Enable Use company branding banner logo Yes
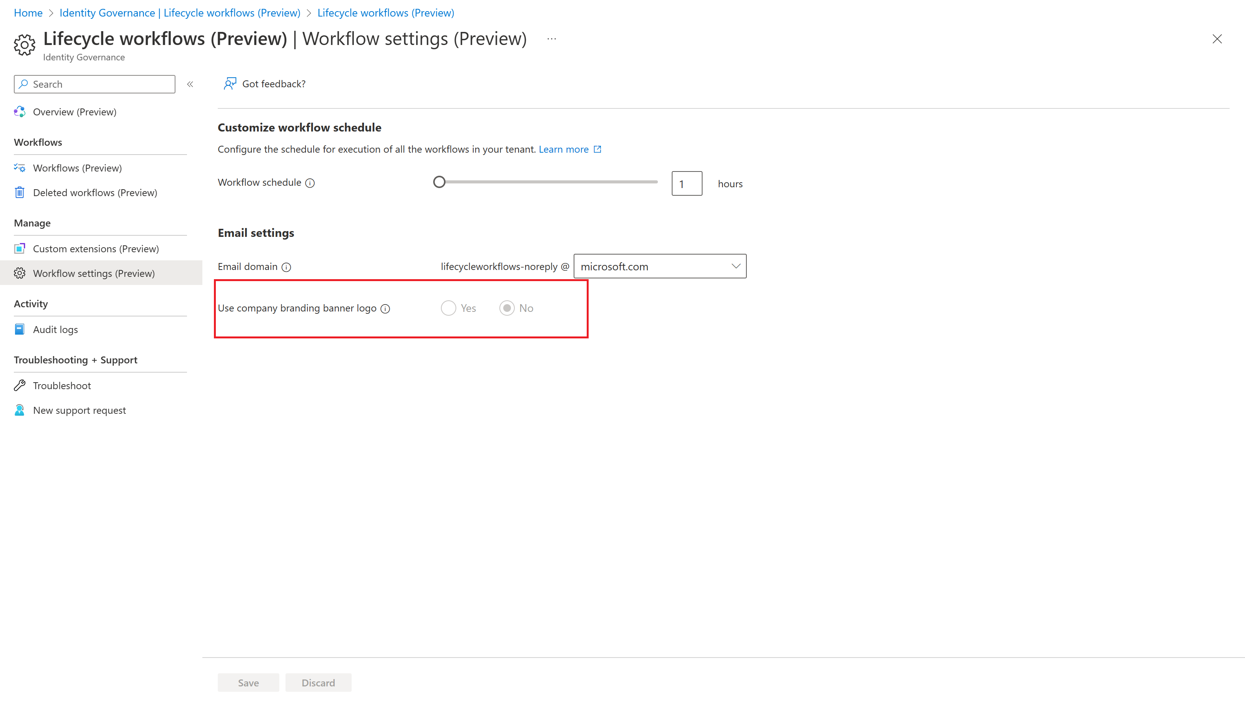 [x=448, y=308]
